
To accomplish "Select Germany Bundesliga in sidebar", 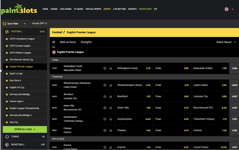I will click(x=20, y=94).
